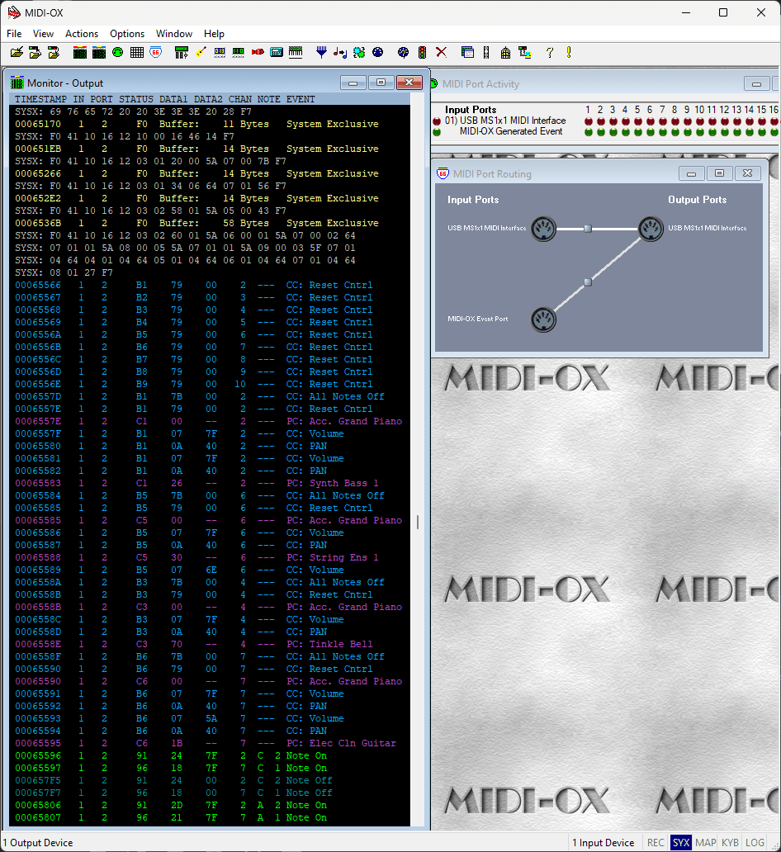781x852 pixels.
Task: Open the Actions menu
Action: pos(82,34)
